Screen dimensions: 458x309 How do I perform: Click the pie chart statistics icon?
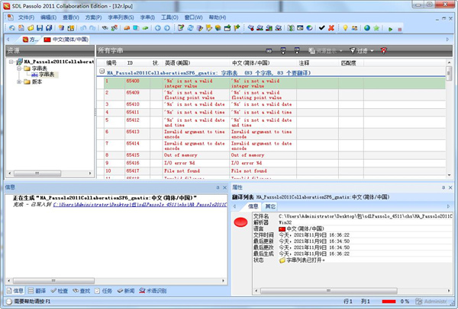point(309,28)
